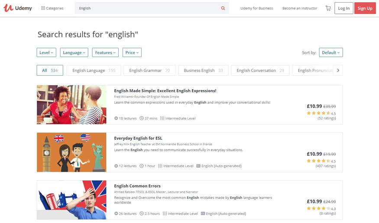Image resolution: width=379 pixels, height=223 pixels.
Task: Click clock icon next to 1 hour
Action: click(x=142, y=166)
